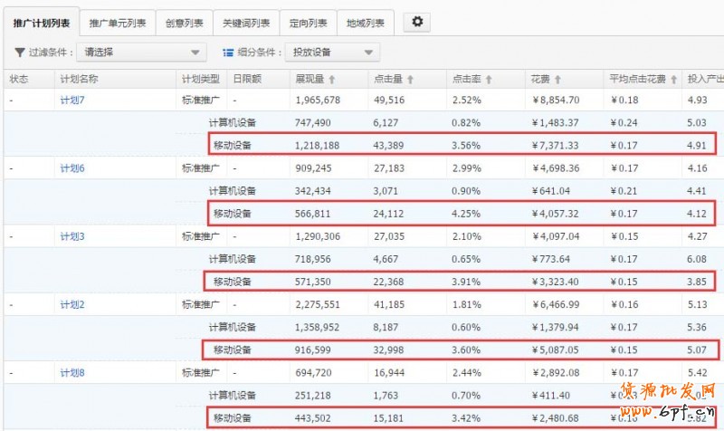Click the filter funnel icon
Viewport: 724px width, 431px height.
(x=20, y=53)
